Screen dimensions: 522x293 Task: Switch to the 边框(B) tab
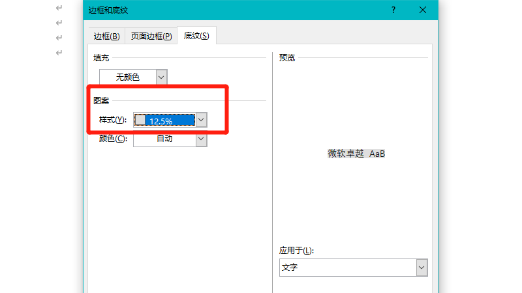click(x=106, y=36)
